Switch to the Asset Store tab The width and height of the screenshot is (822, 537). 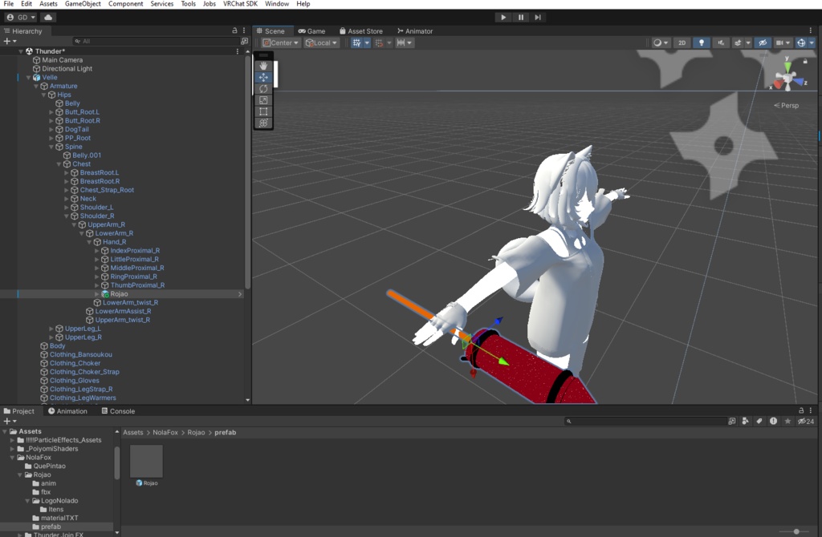pyautogui.click(x=361, y=31)
